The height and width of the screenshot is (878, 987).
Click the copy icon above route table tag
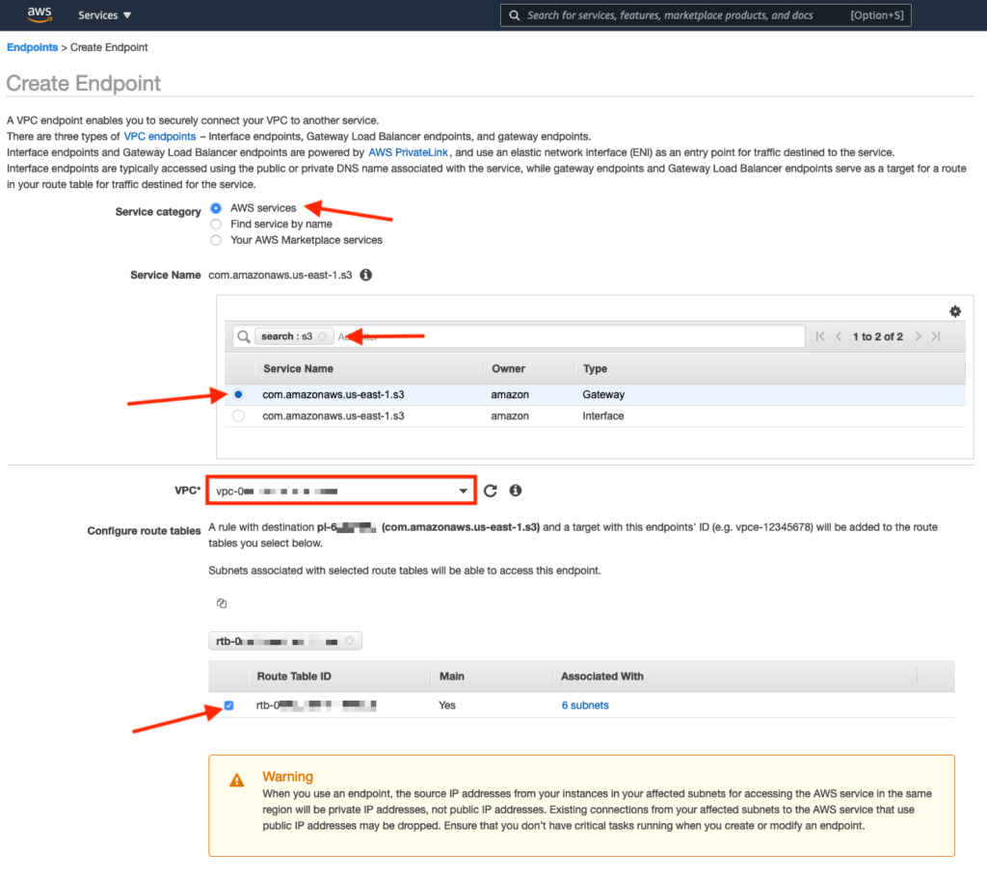(x=222, y=603)
